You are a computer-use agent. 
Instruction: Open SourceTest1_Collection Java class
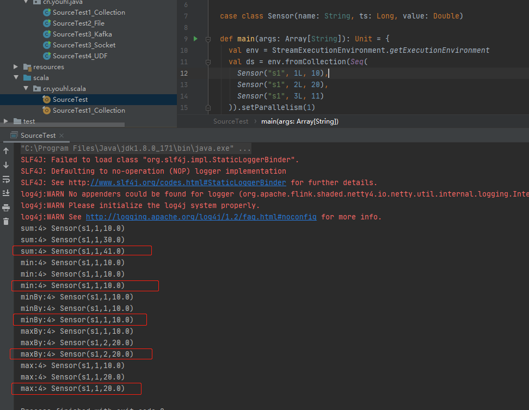click(89, 13)
